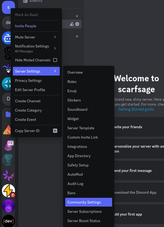
Task: Open Stickers settings
Action: click(89, 100)
